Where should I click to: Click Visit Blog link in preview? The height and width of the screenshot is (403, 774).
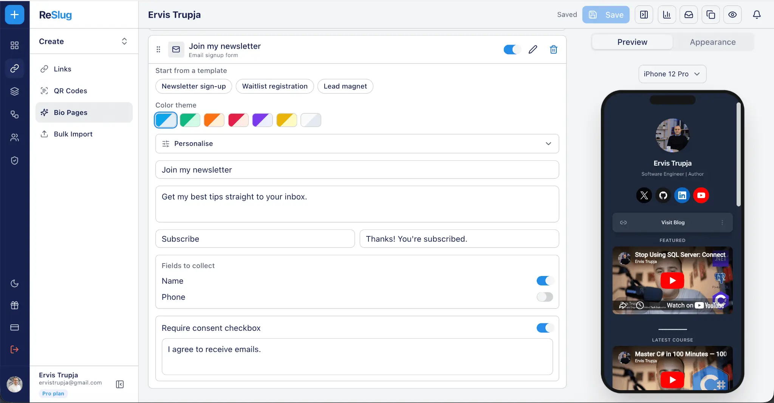(673, 223)
